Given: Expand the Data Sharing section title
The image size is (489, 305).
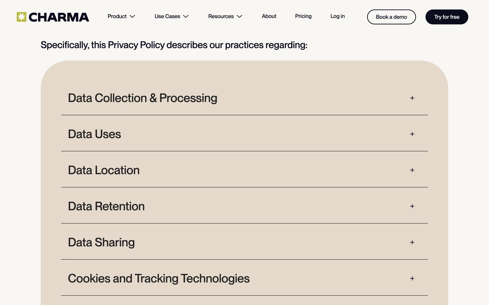Looking at the screenshot, I should click(x=101, y=242).
